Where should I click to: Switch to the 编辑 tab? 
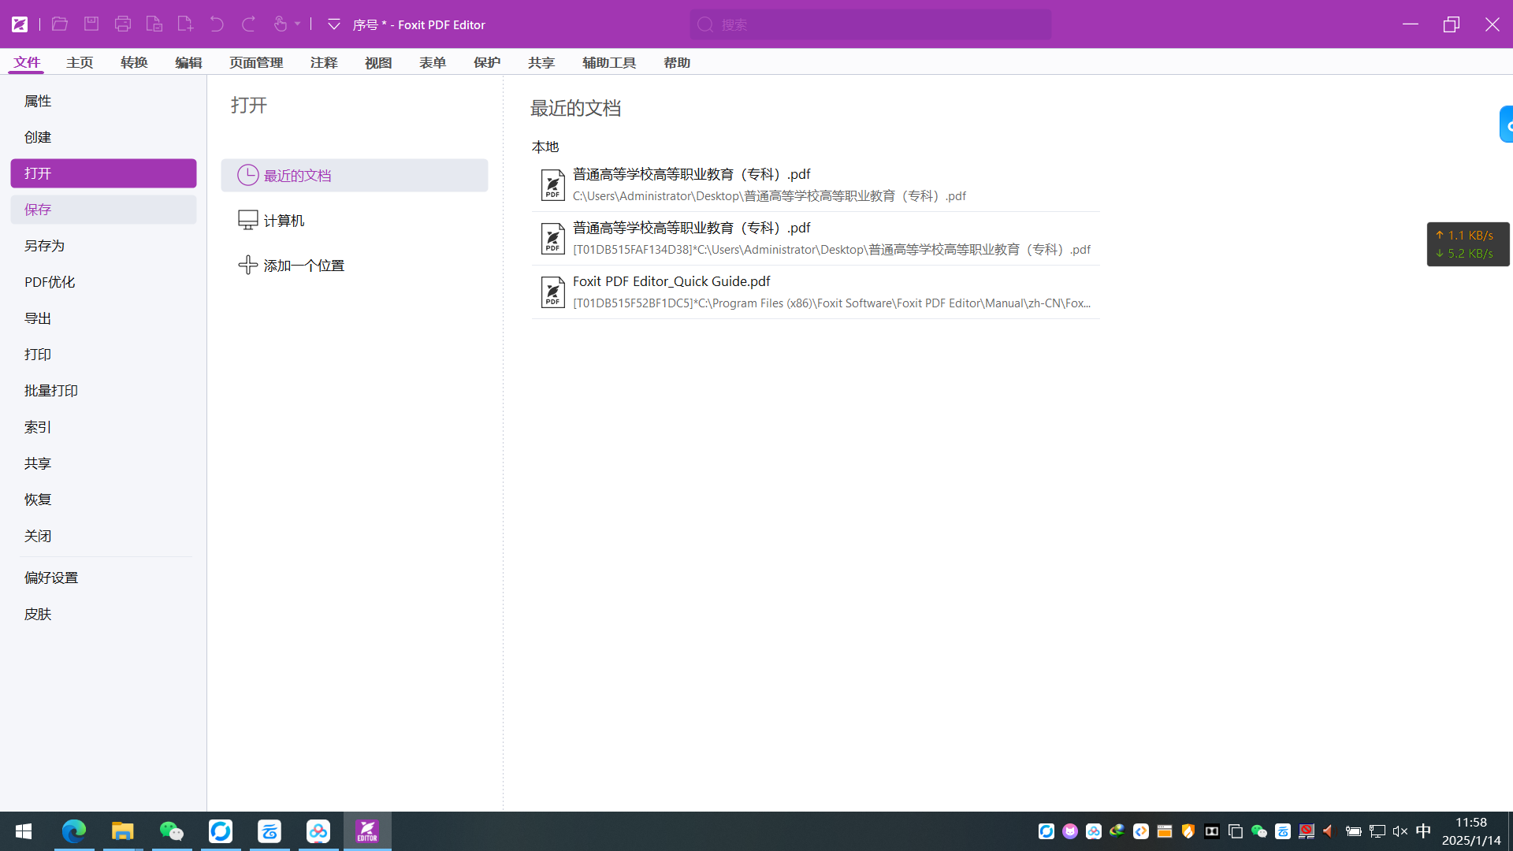click(x=188, y=62)
